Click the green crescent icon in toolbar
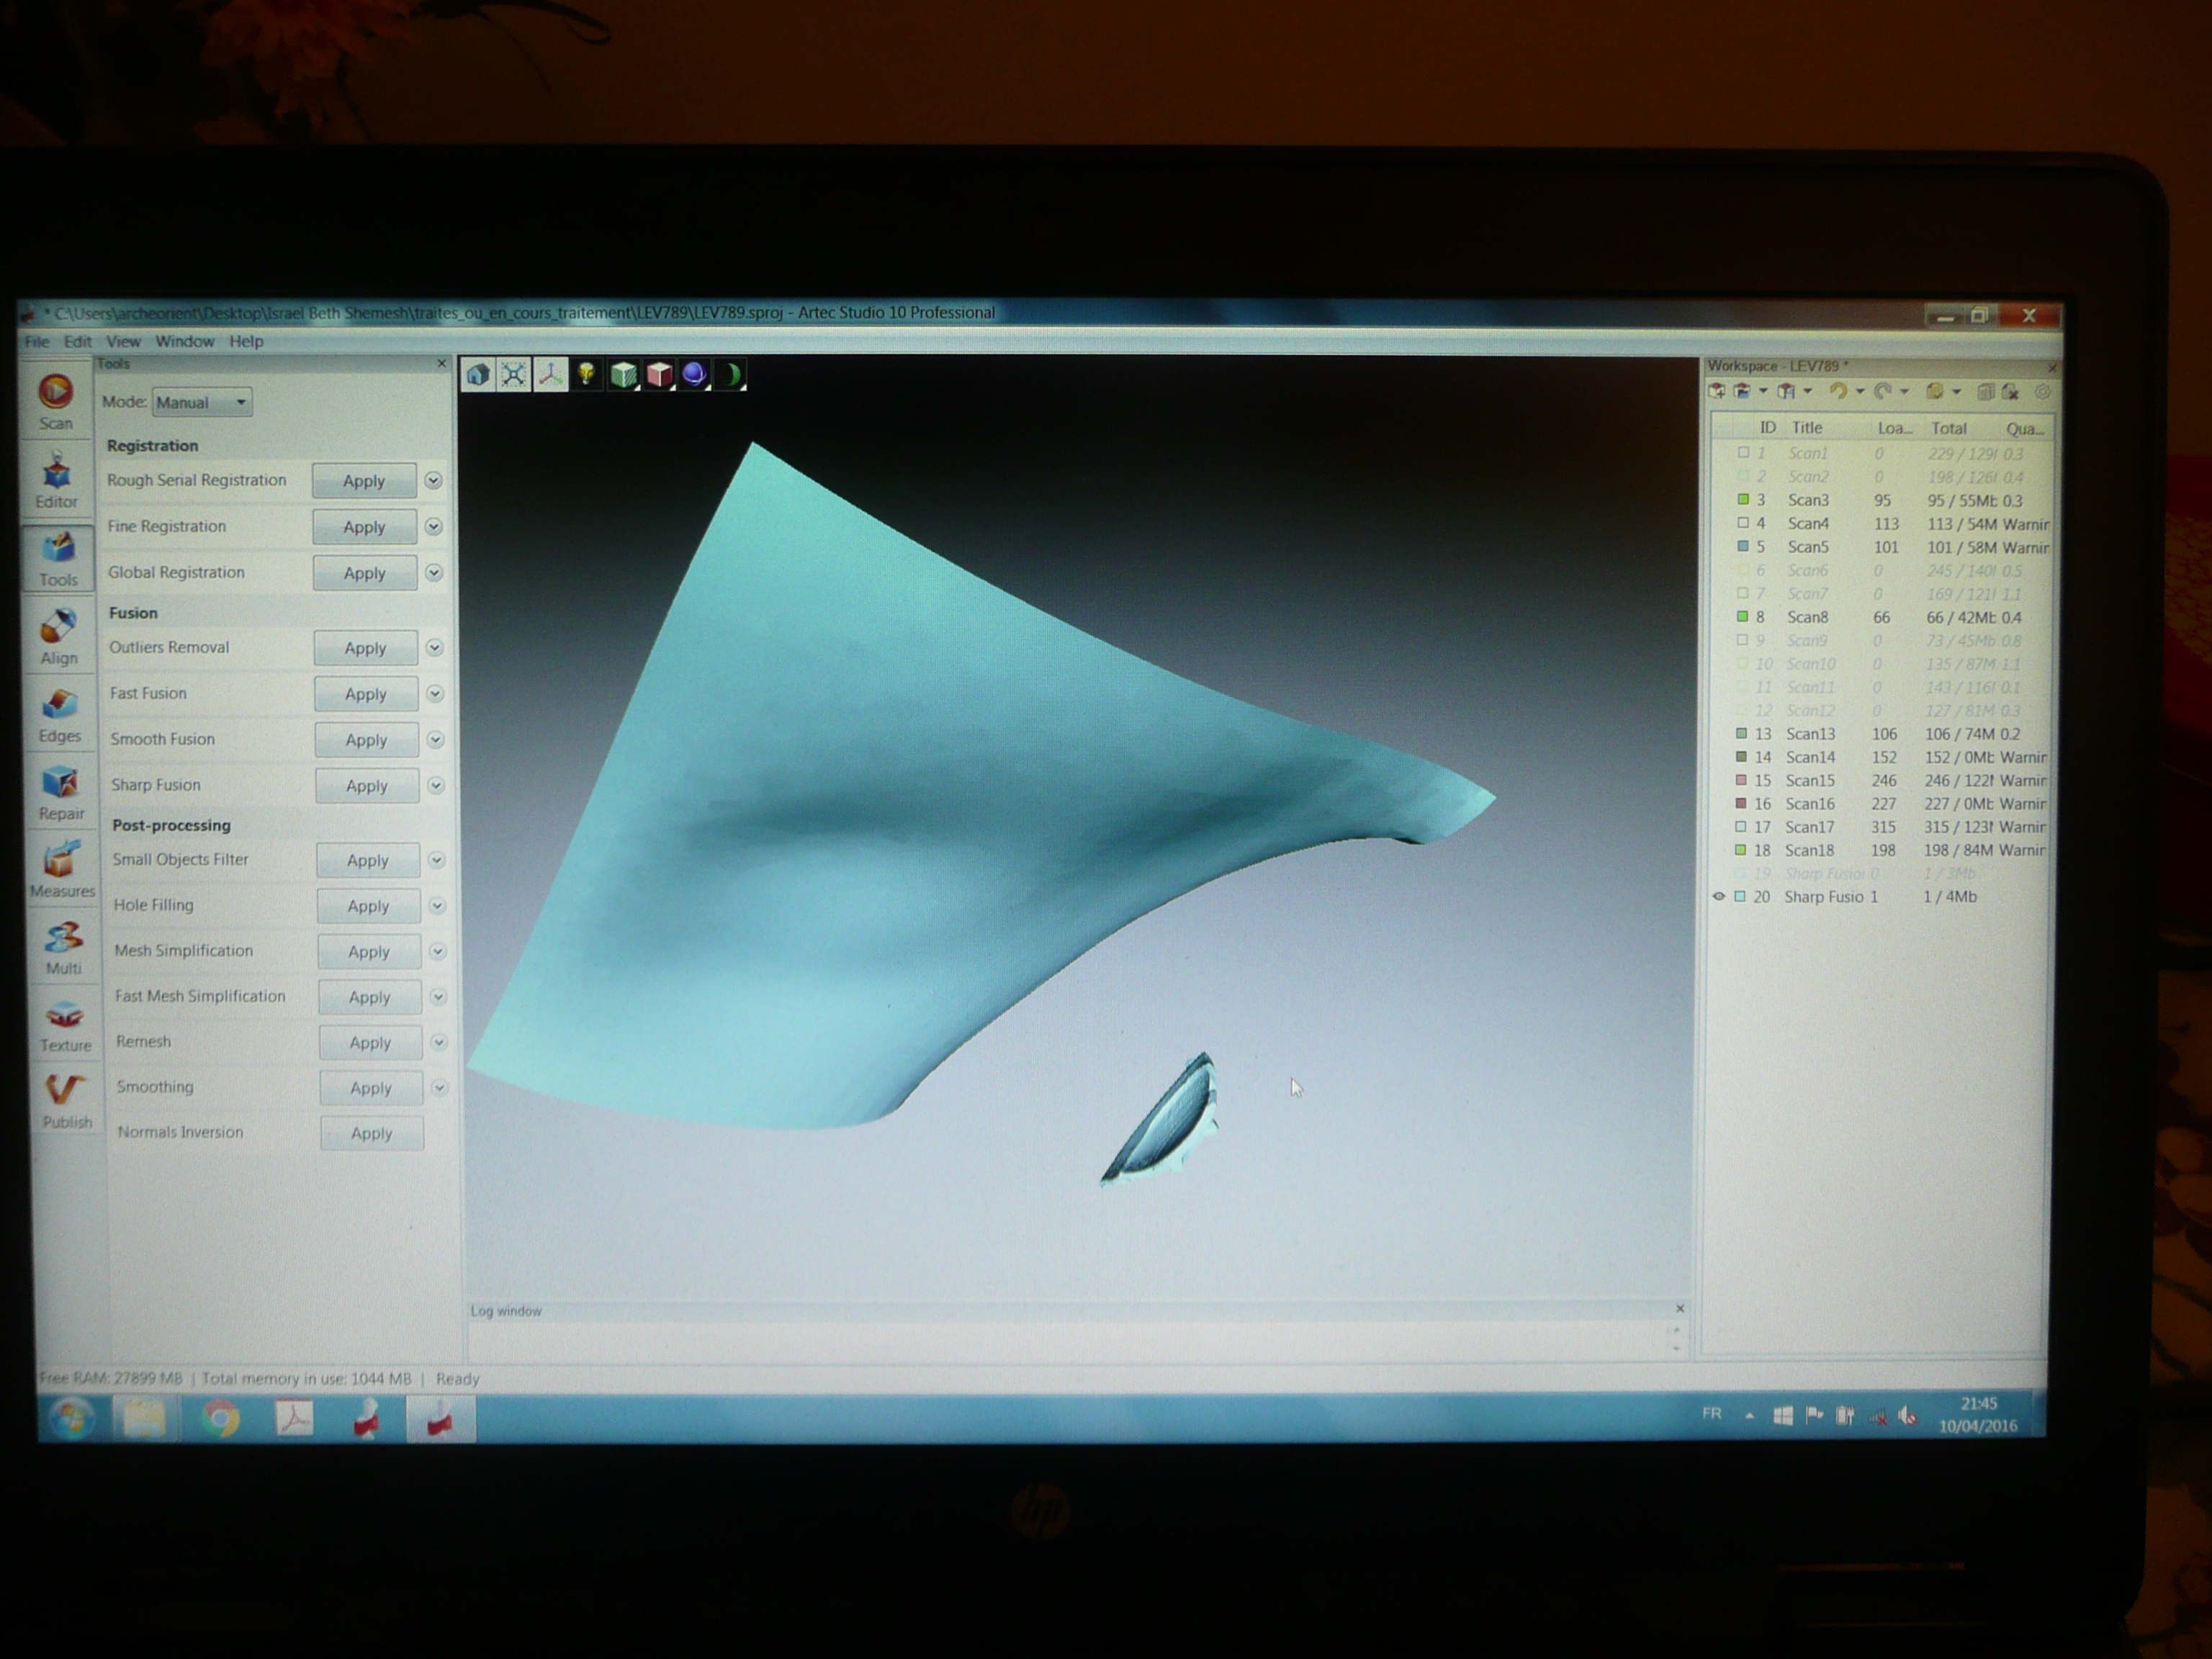2212x1659 pixels. pyautogui.click(x=731, y=375)
